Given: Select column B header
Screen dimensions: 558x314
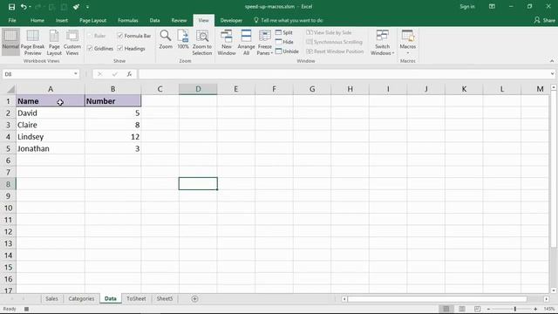Looking at the screenshot, I should 112,89.
